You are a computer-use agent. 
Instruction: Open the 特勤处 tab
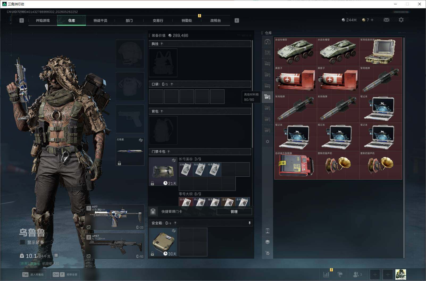point(187,20)
